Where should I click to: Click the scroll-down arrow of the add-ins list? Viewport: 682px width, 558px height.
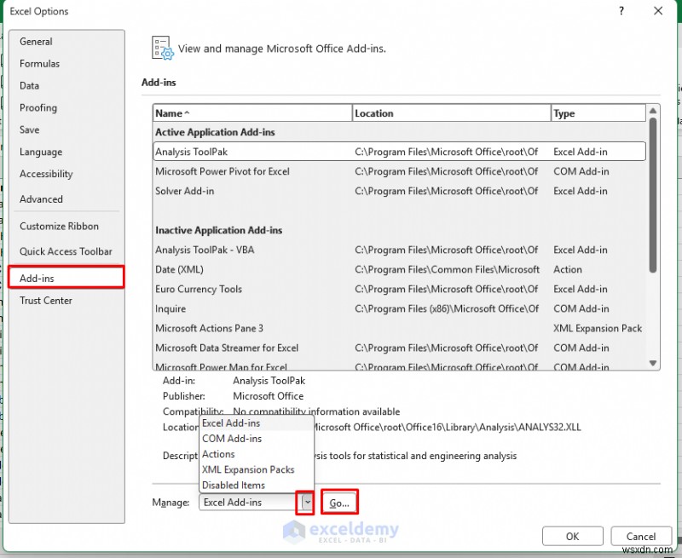pyautogui.click(x=652, y=363)
